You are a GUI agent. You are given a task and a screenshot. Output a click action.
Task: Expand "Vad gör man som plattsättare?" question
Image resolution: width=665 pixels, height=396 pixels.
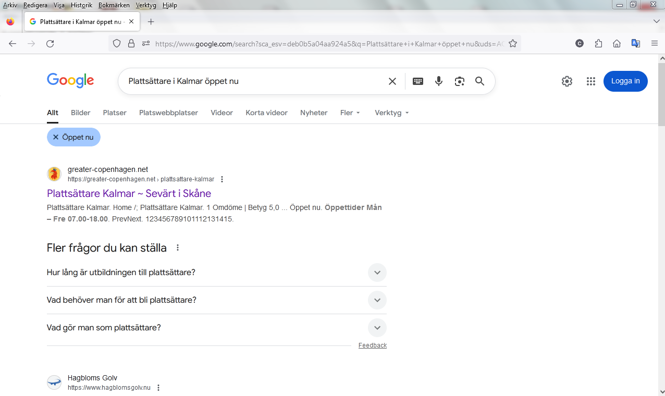coord(377,328)
